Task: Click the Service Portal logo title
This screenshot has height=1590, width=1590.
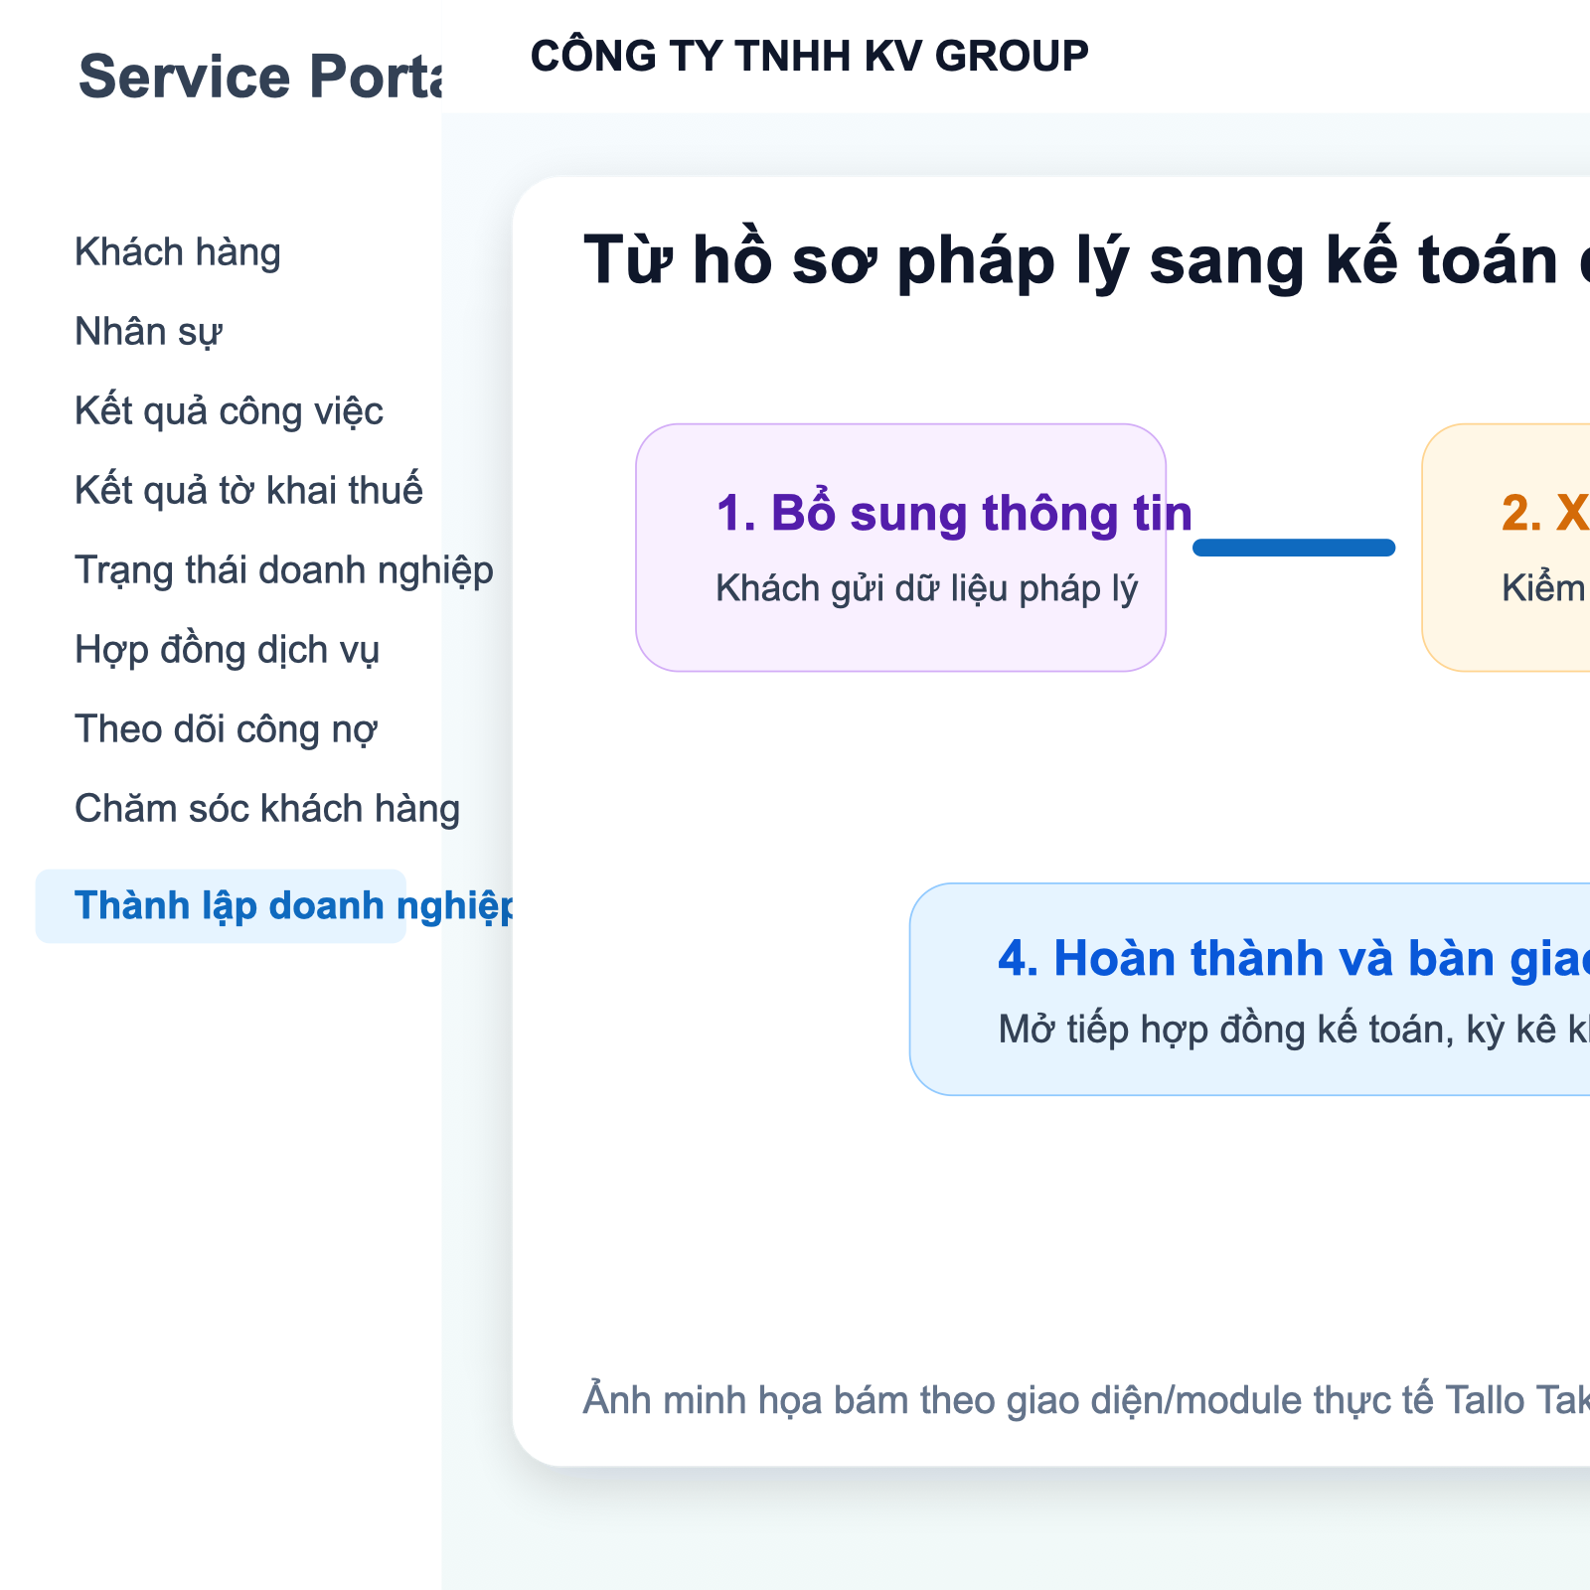Action: 260,77
